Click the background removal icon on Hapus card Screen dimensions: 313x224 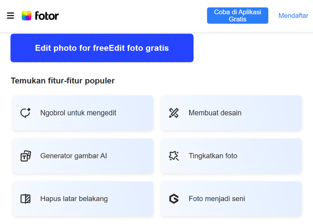tap(26, 199)
